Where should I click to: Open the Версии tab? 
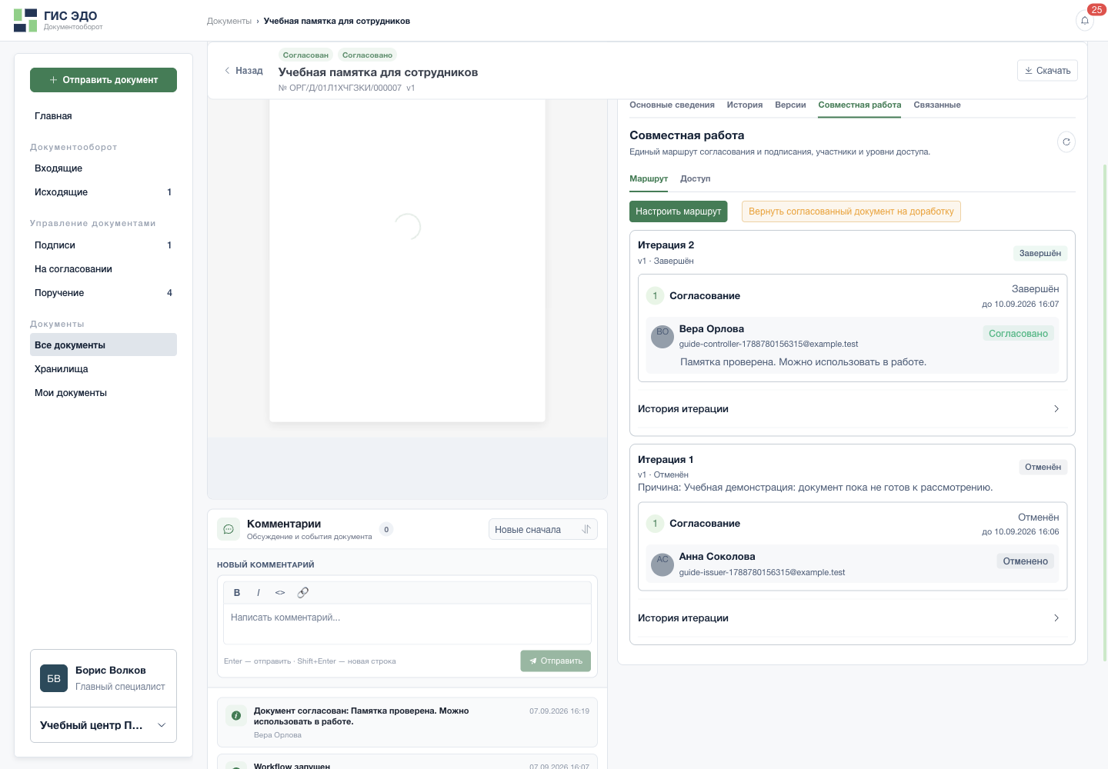coord(790,105)
